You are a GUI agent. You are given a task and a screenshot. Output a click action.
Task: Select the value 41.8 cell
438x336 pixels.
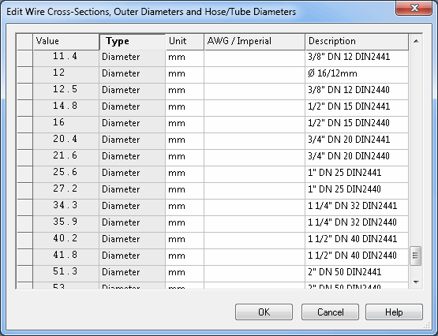66,257
